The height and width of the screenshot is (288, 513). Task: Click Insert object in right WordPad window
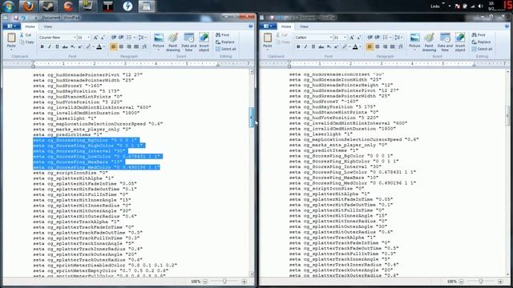pos(460,42)
